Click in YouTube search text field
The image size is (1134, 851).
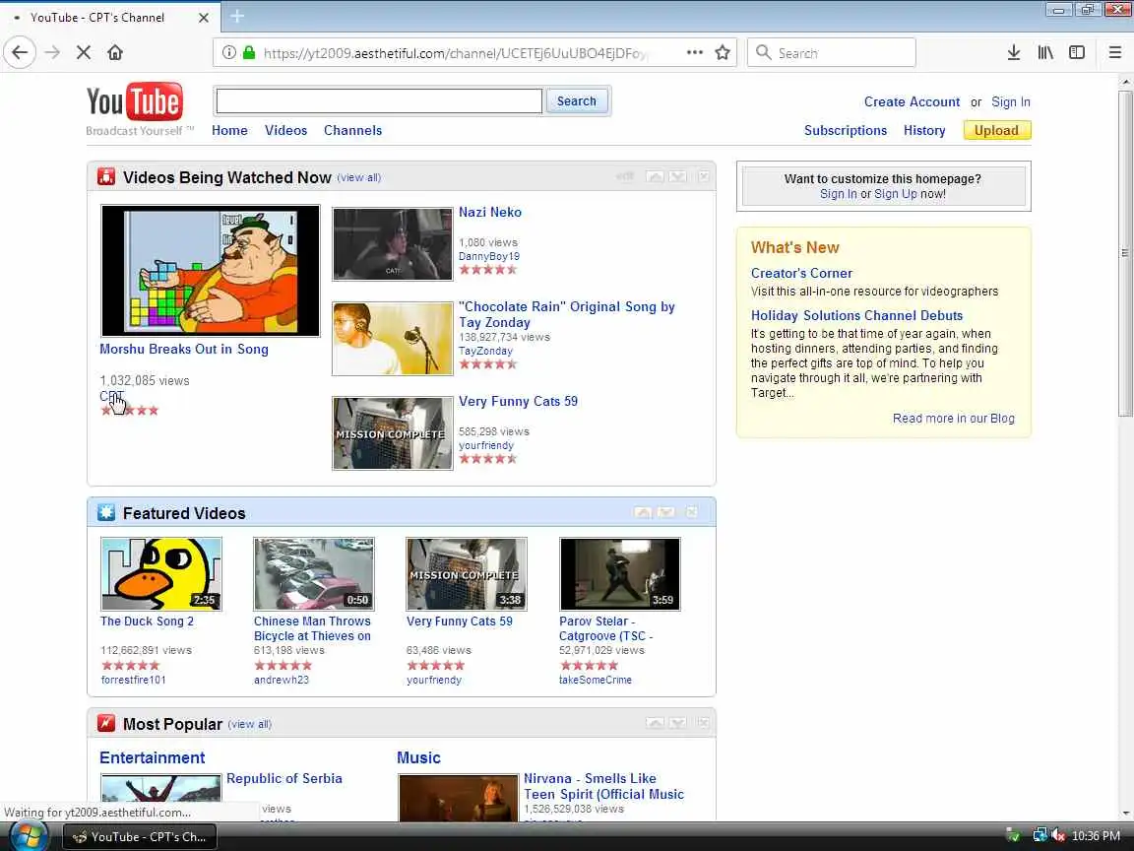tap(379, 101)
